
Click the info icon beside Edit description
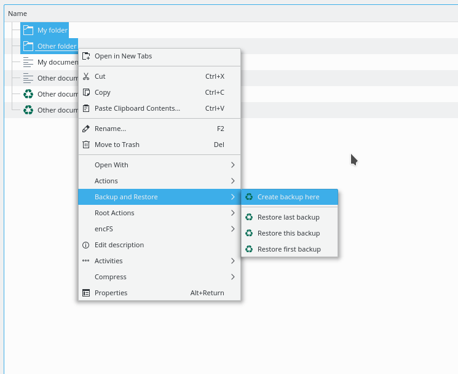coord(86,245)
